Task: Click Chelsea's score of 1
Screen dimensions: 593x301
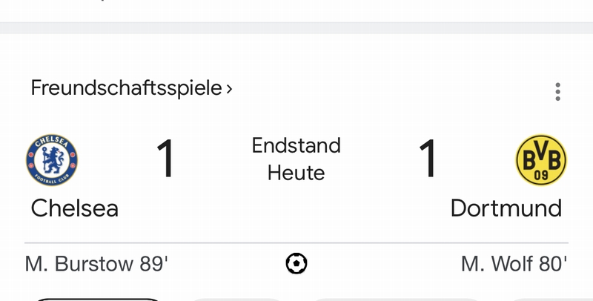Action: (165, 159)
